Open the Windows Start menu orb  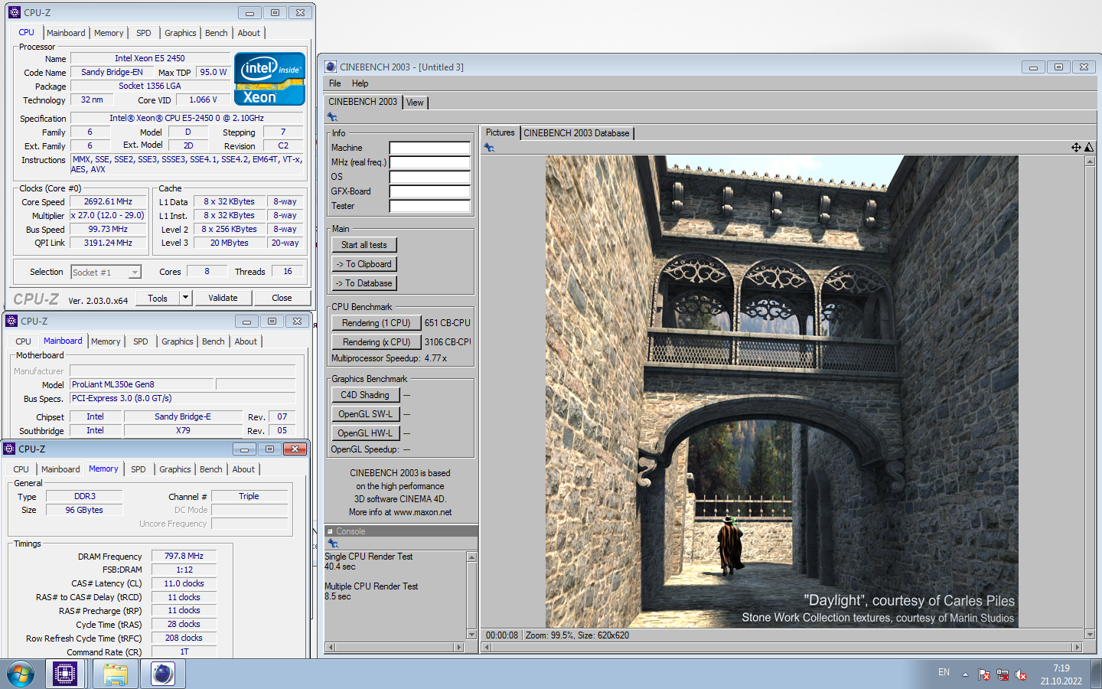click(x=21, y=674)
